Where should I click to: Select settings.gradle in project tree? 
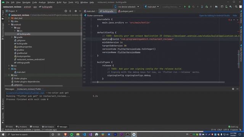[23, 62]
